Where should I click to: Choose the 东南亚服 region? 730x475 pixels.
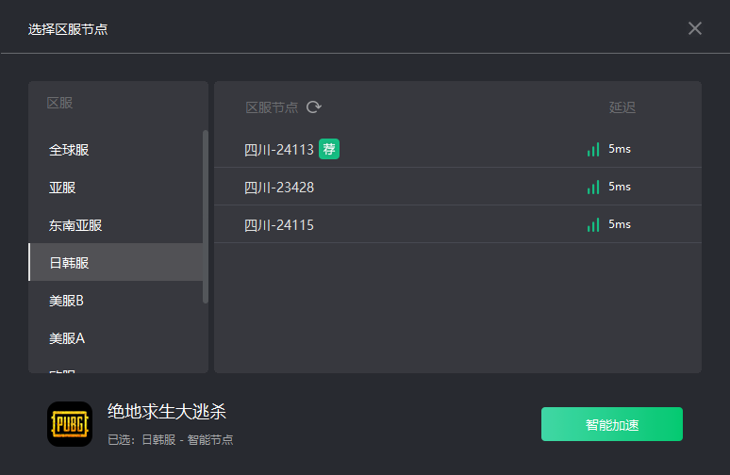[x=75, y=225]
